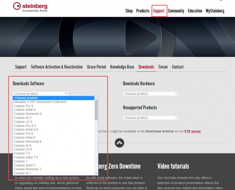Select Cubase LE 8 from list
The width and height of the screenshot is (235, 190).
tap(54, 149)
